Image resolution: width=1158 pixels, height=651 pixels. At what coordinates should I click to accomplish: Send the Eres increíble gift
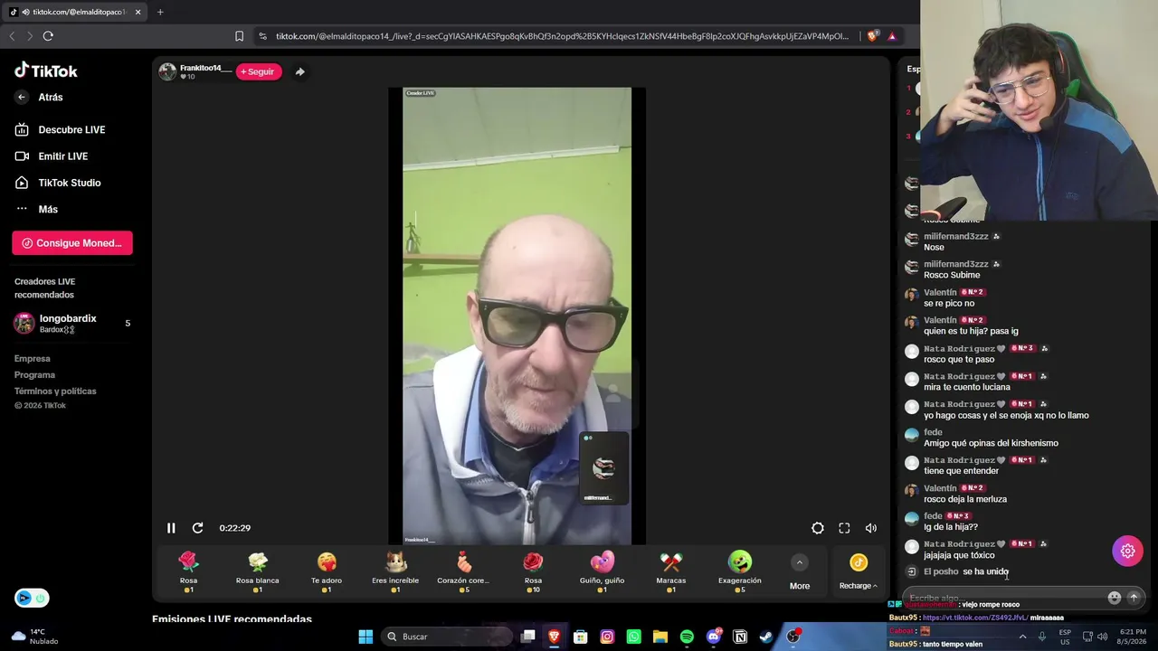coord(395,572)
